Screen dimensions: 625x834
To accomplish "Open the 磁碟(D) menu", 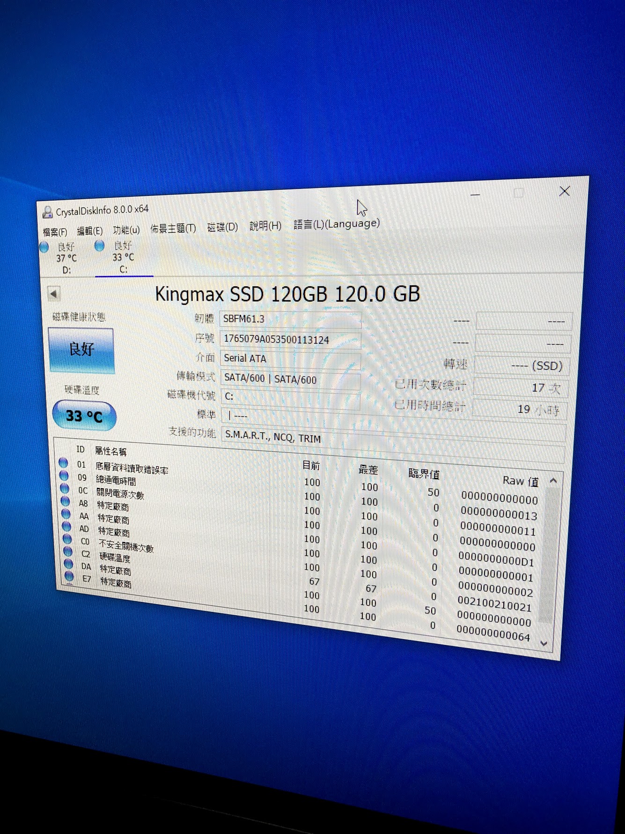I will coord(222,227).
